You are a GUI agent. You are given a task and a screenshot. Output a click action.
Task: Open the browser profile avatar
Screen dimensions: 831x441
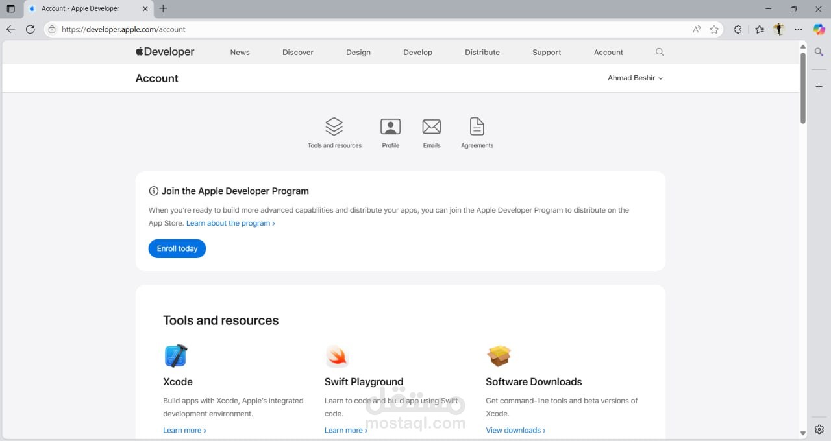pyautogui.click(x=779, y=29)
